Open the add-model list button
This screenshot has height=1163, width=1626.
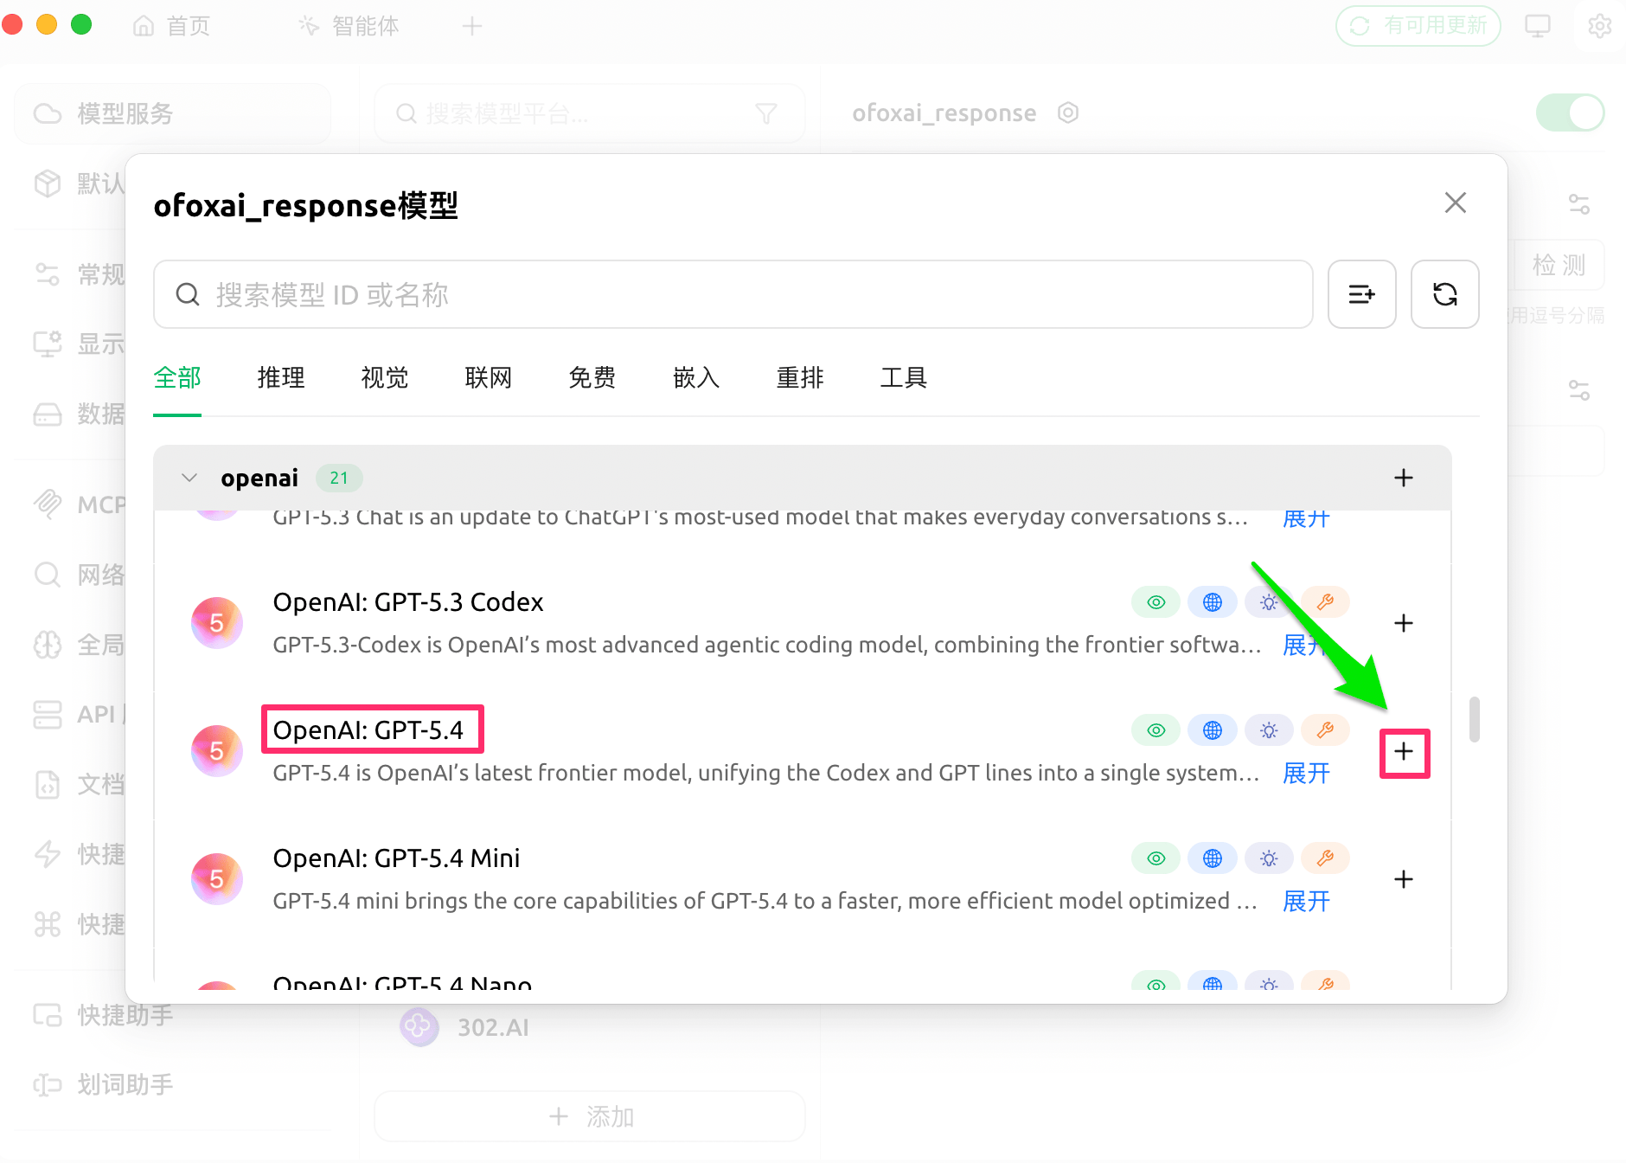[x=1361, y=294]
